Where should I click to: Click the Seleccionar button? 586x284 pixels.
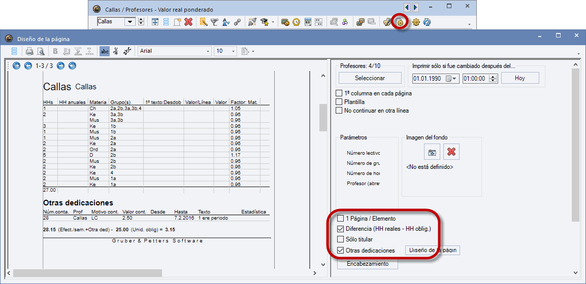click(370, 78)
